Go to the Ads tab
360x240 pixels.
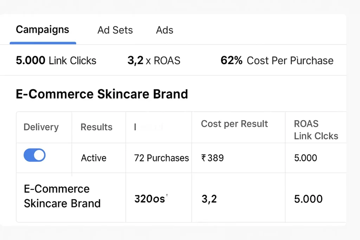165,30
